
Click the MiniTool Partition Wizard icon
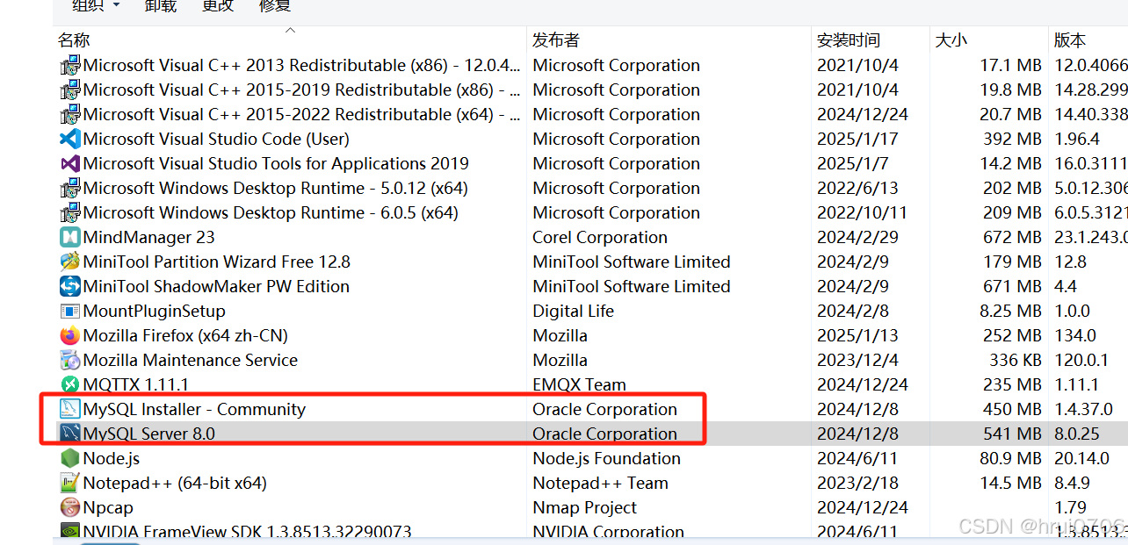pos(70,262)
